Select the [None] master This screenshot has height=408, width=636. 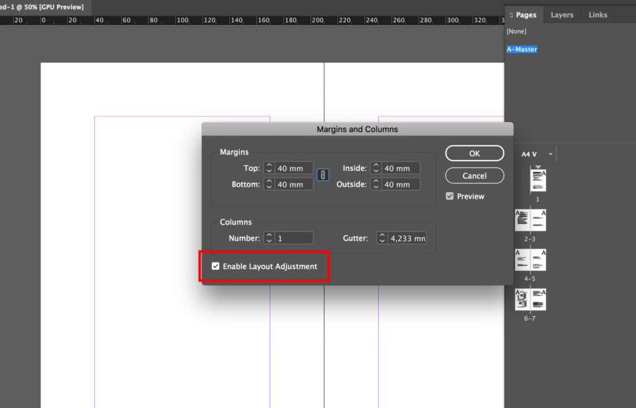click(516, 31)
